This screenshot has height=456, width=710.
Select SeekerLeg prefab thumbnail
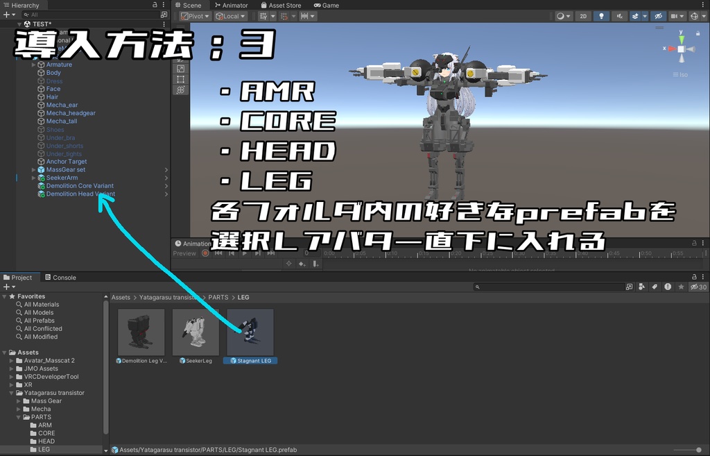point(196,332)
